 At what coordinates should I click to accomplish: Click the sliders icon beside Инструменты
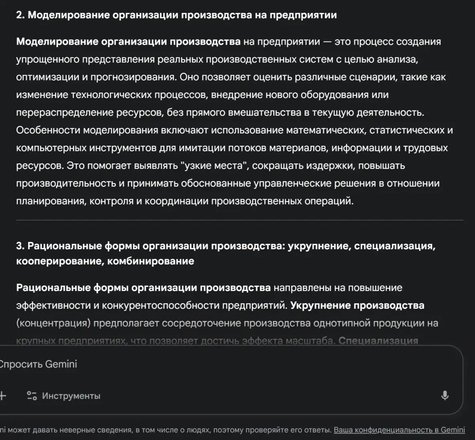[32, 396]
